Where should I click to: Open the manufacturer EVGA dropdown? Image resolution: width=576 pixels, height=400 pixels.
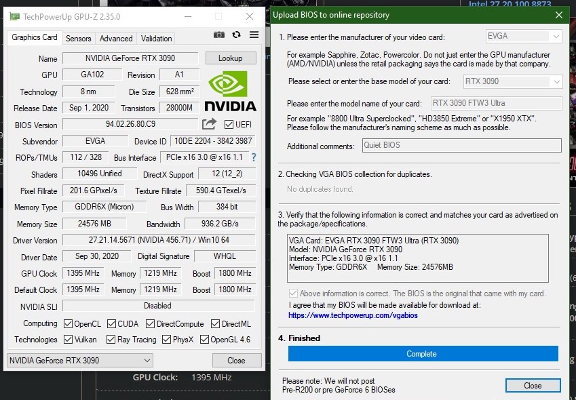[524, 36]
